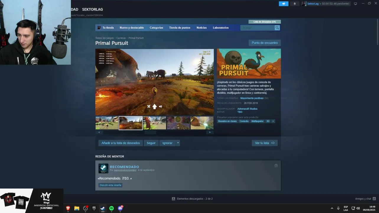Click the thumbnail strip right arrow
The image size is (379, 213).
pyautogui.click(x=210, y=132)
